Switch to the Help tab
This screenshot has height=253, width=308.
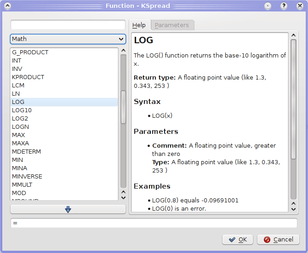tap(139, 25)
